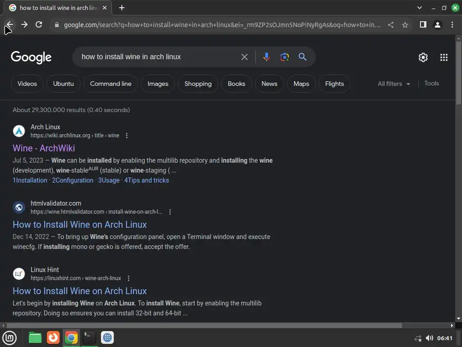Viewport: 462px width, 347px height.
Task: Open more options for Arch Linux result
Action: 127,136
